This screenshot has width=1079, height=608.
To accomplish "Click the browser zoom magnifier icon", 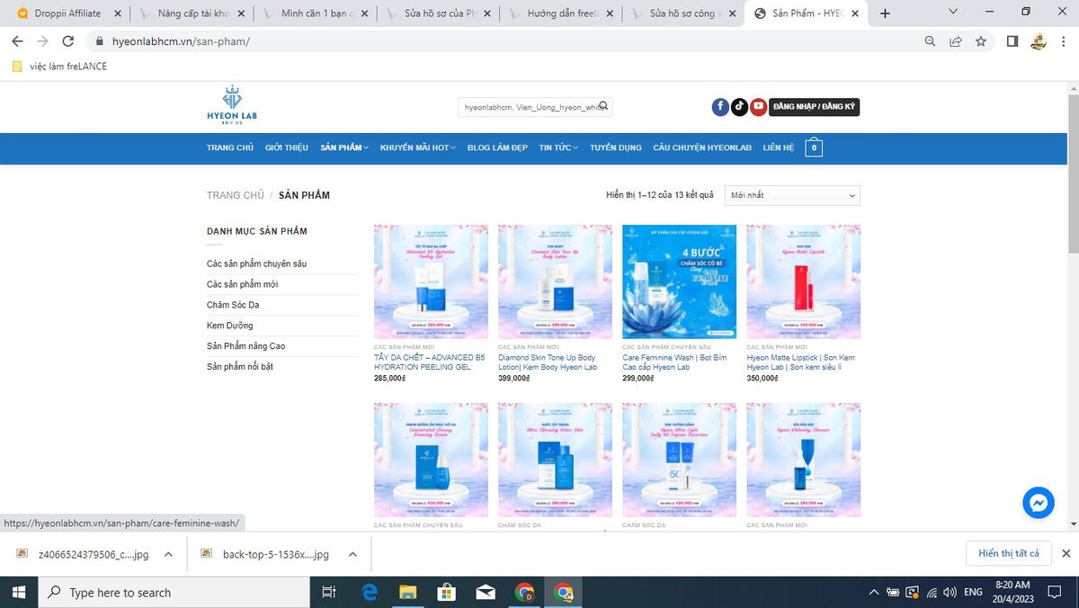I will click(x=931, y=41).
